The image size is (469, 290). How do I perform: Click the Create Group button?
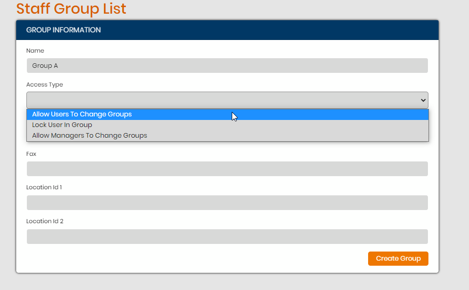click(398, 259)
